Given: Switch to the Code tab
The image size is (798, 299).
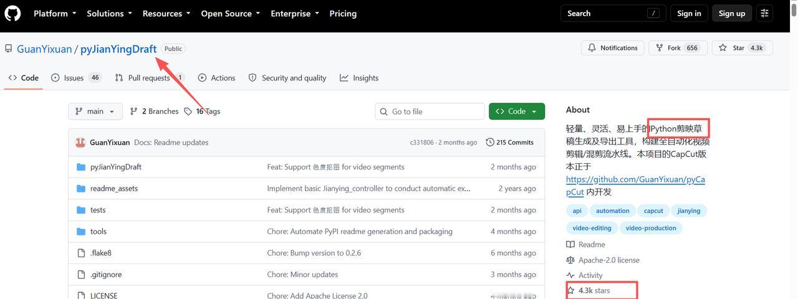Looking at the screenshot, I should [24, 78].
